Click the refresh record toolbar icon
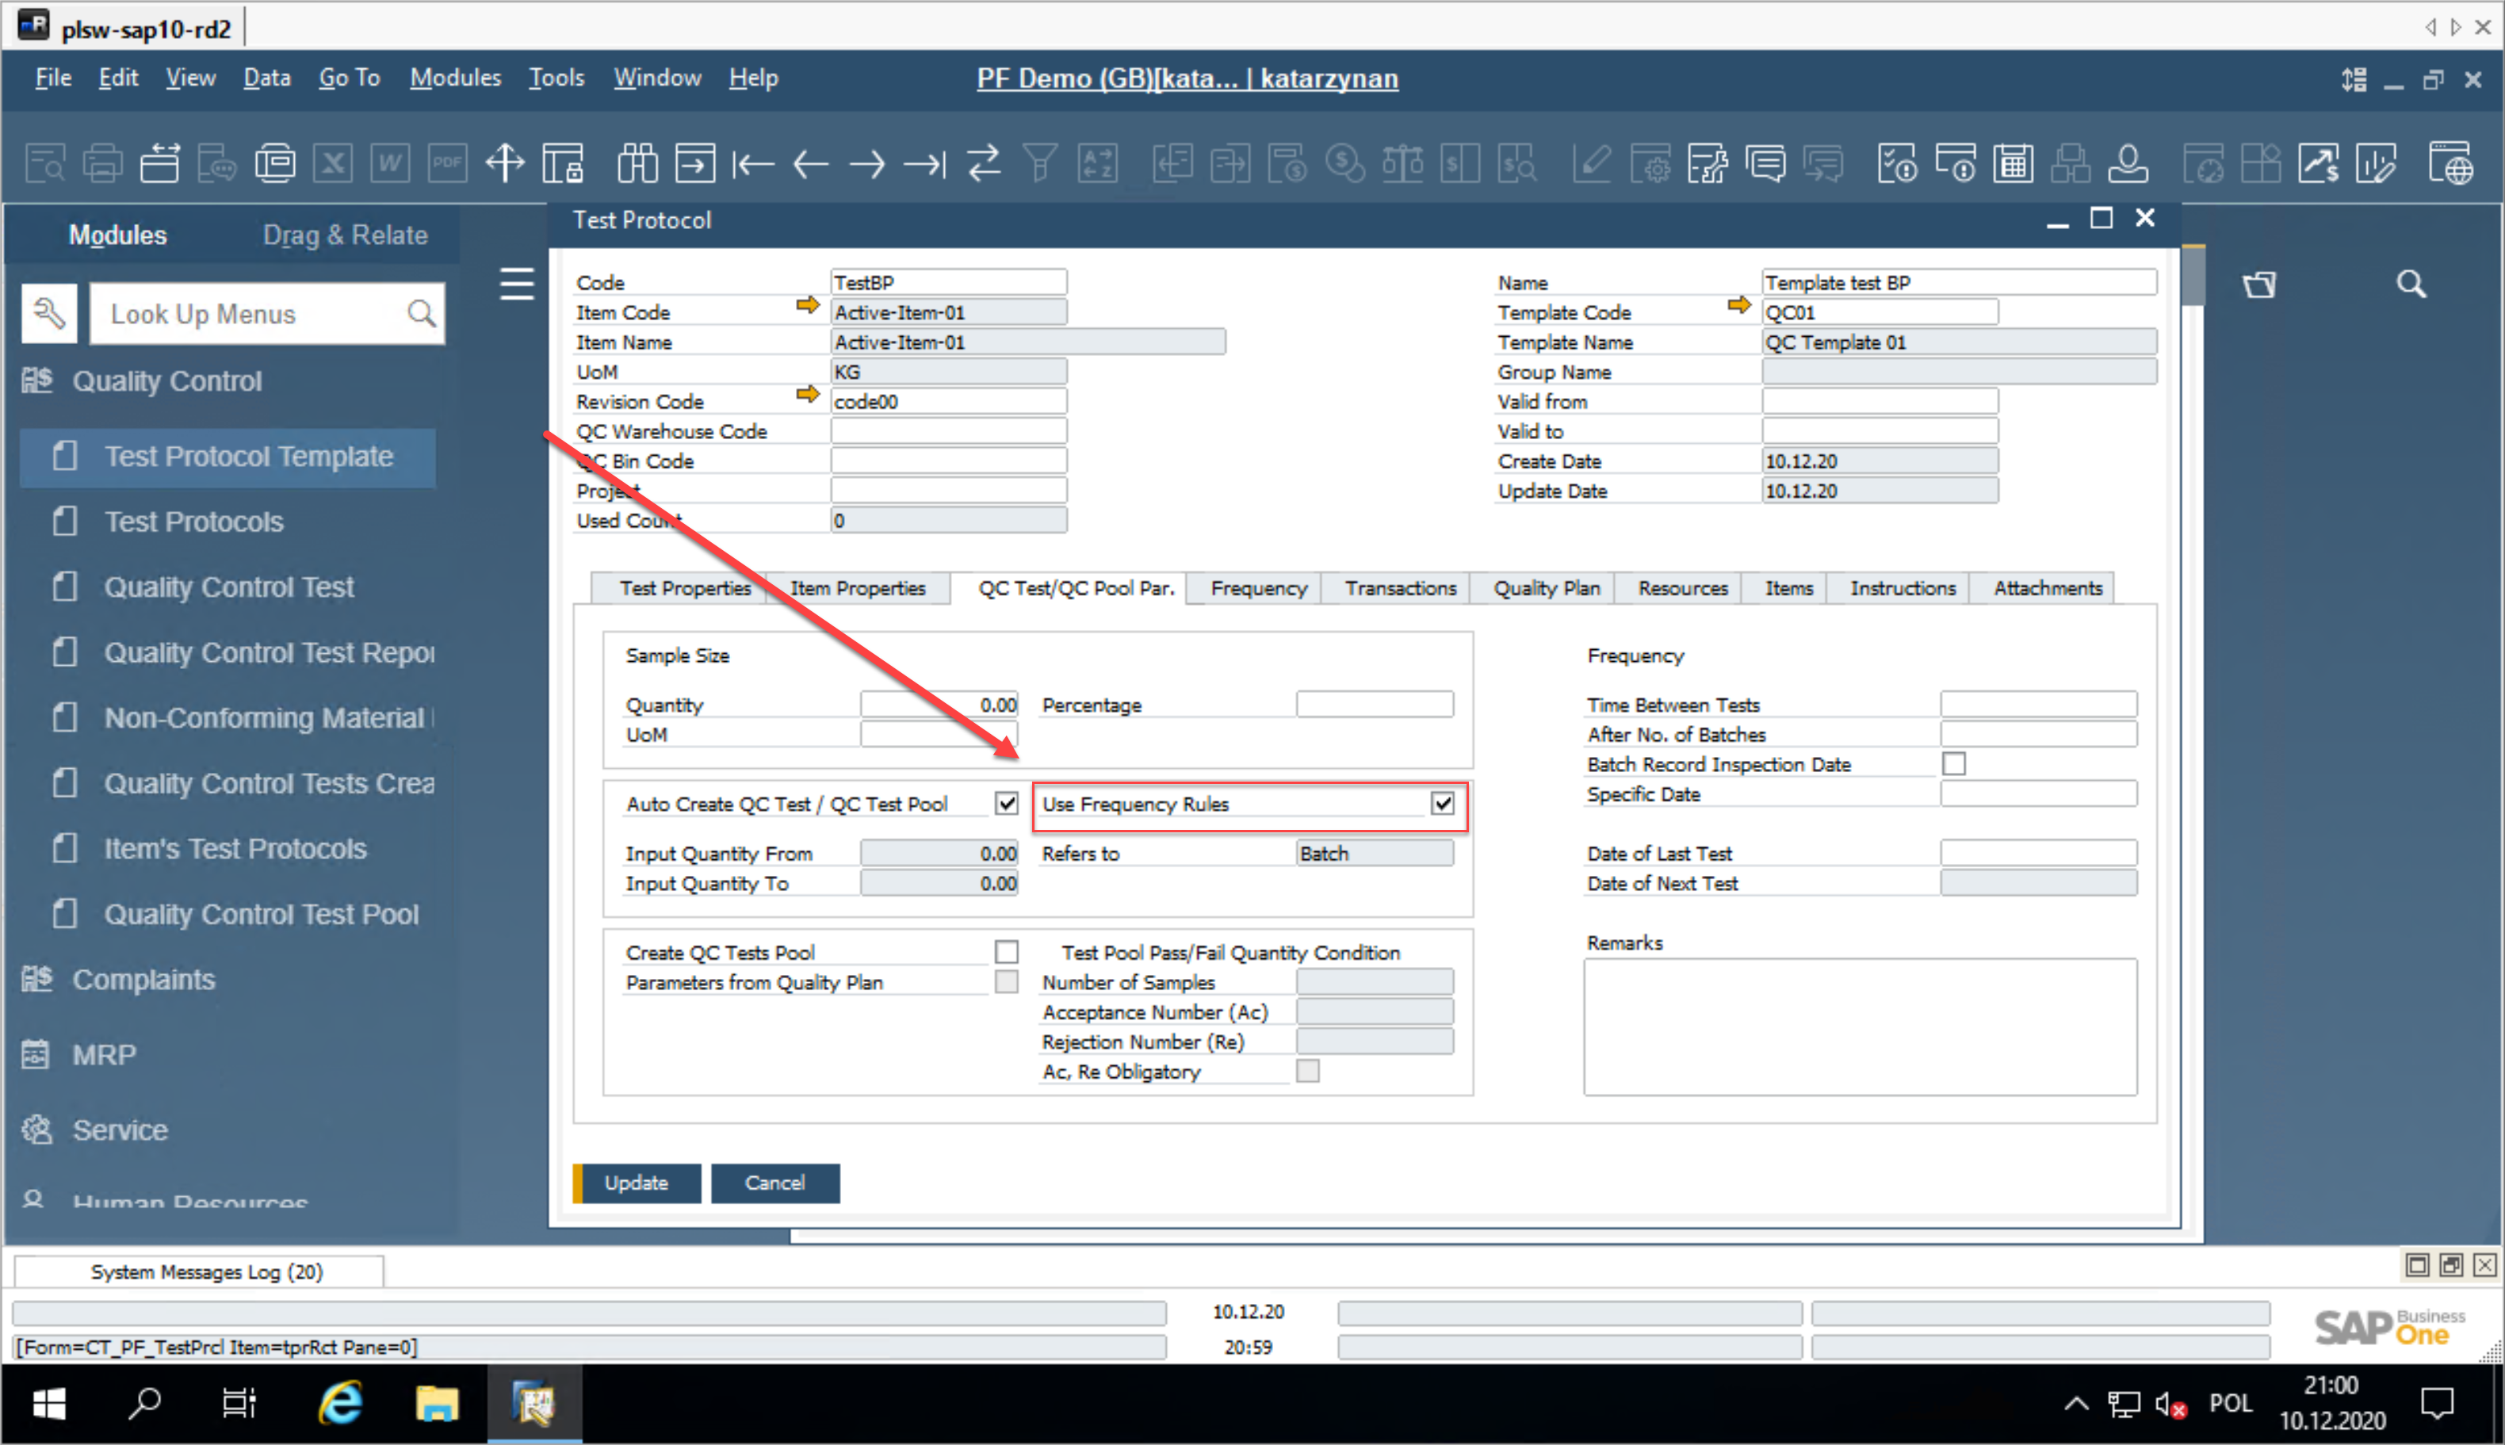Image resolution: width=2505 pixels, height=1445 pixels. click(x=984, y=164)
